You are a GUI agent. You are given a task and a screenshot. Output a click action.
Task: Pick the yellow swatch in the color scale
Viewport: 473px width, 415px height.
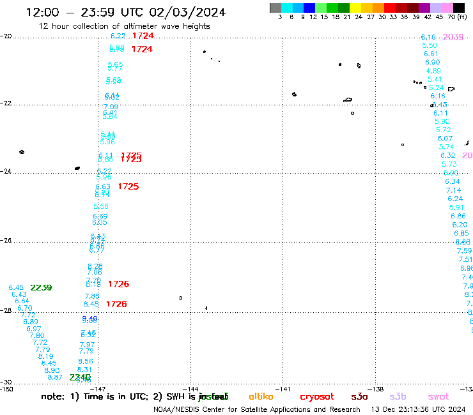click(355, 8)
